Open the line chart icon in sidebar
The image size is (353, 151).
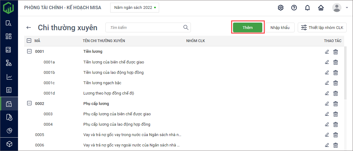click(x=9, y=77)
